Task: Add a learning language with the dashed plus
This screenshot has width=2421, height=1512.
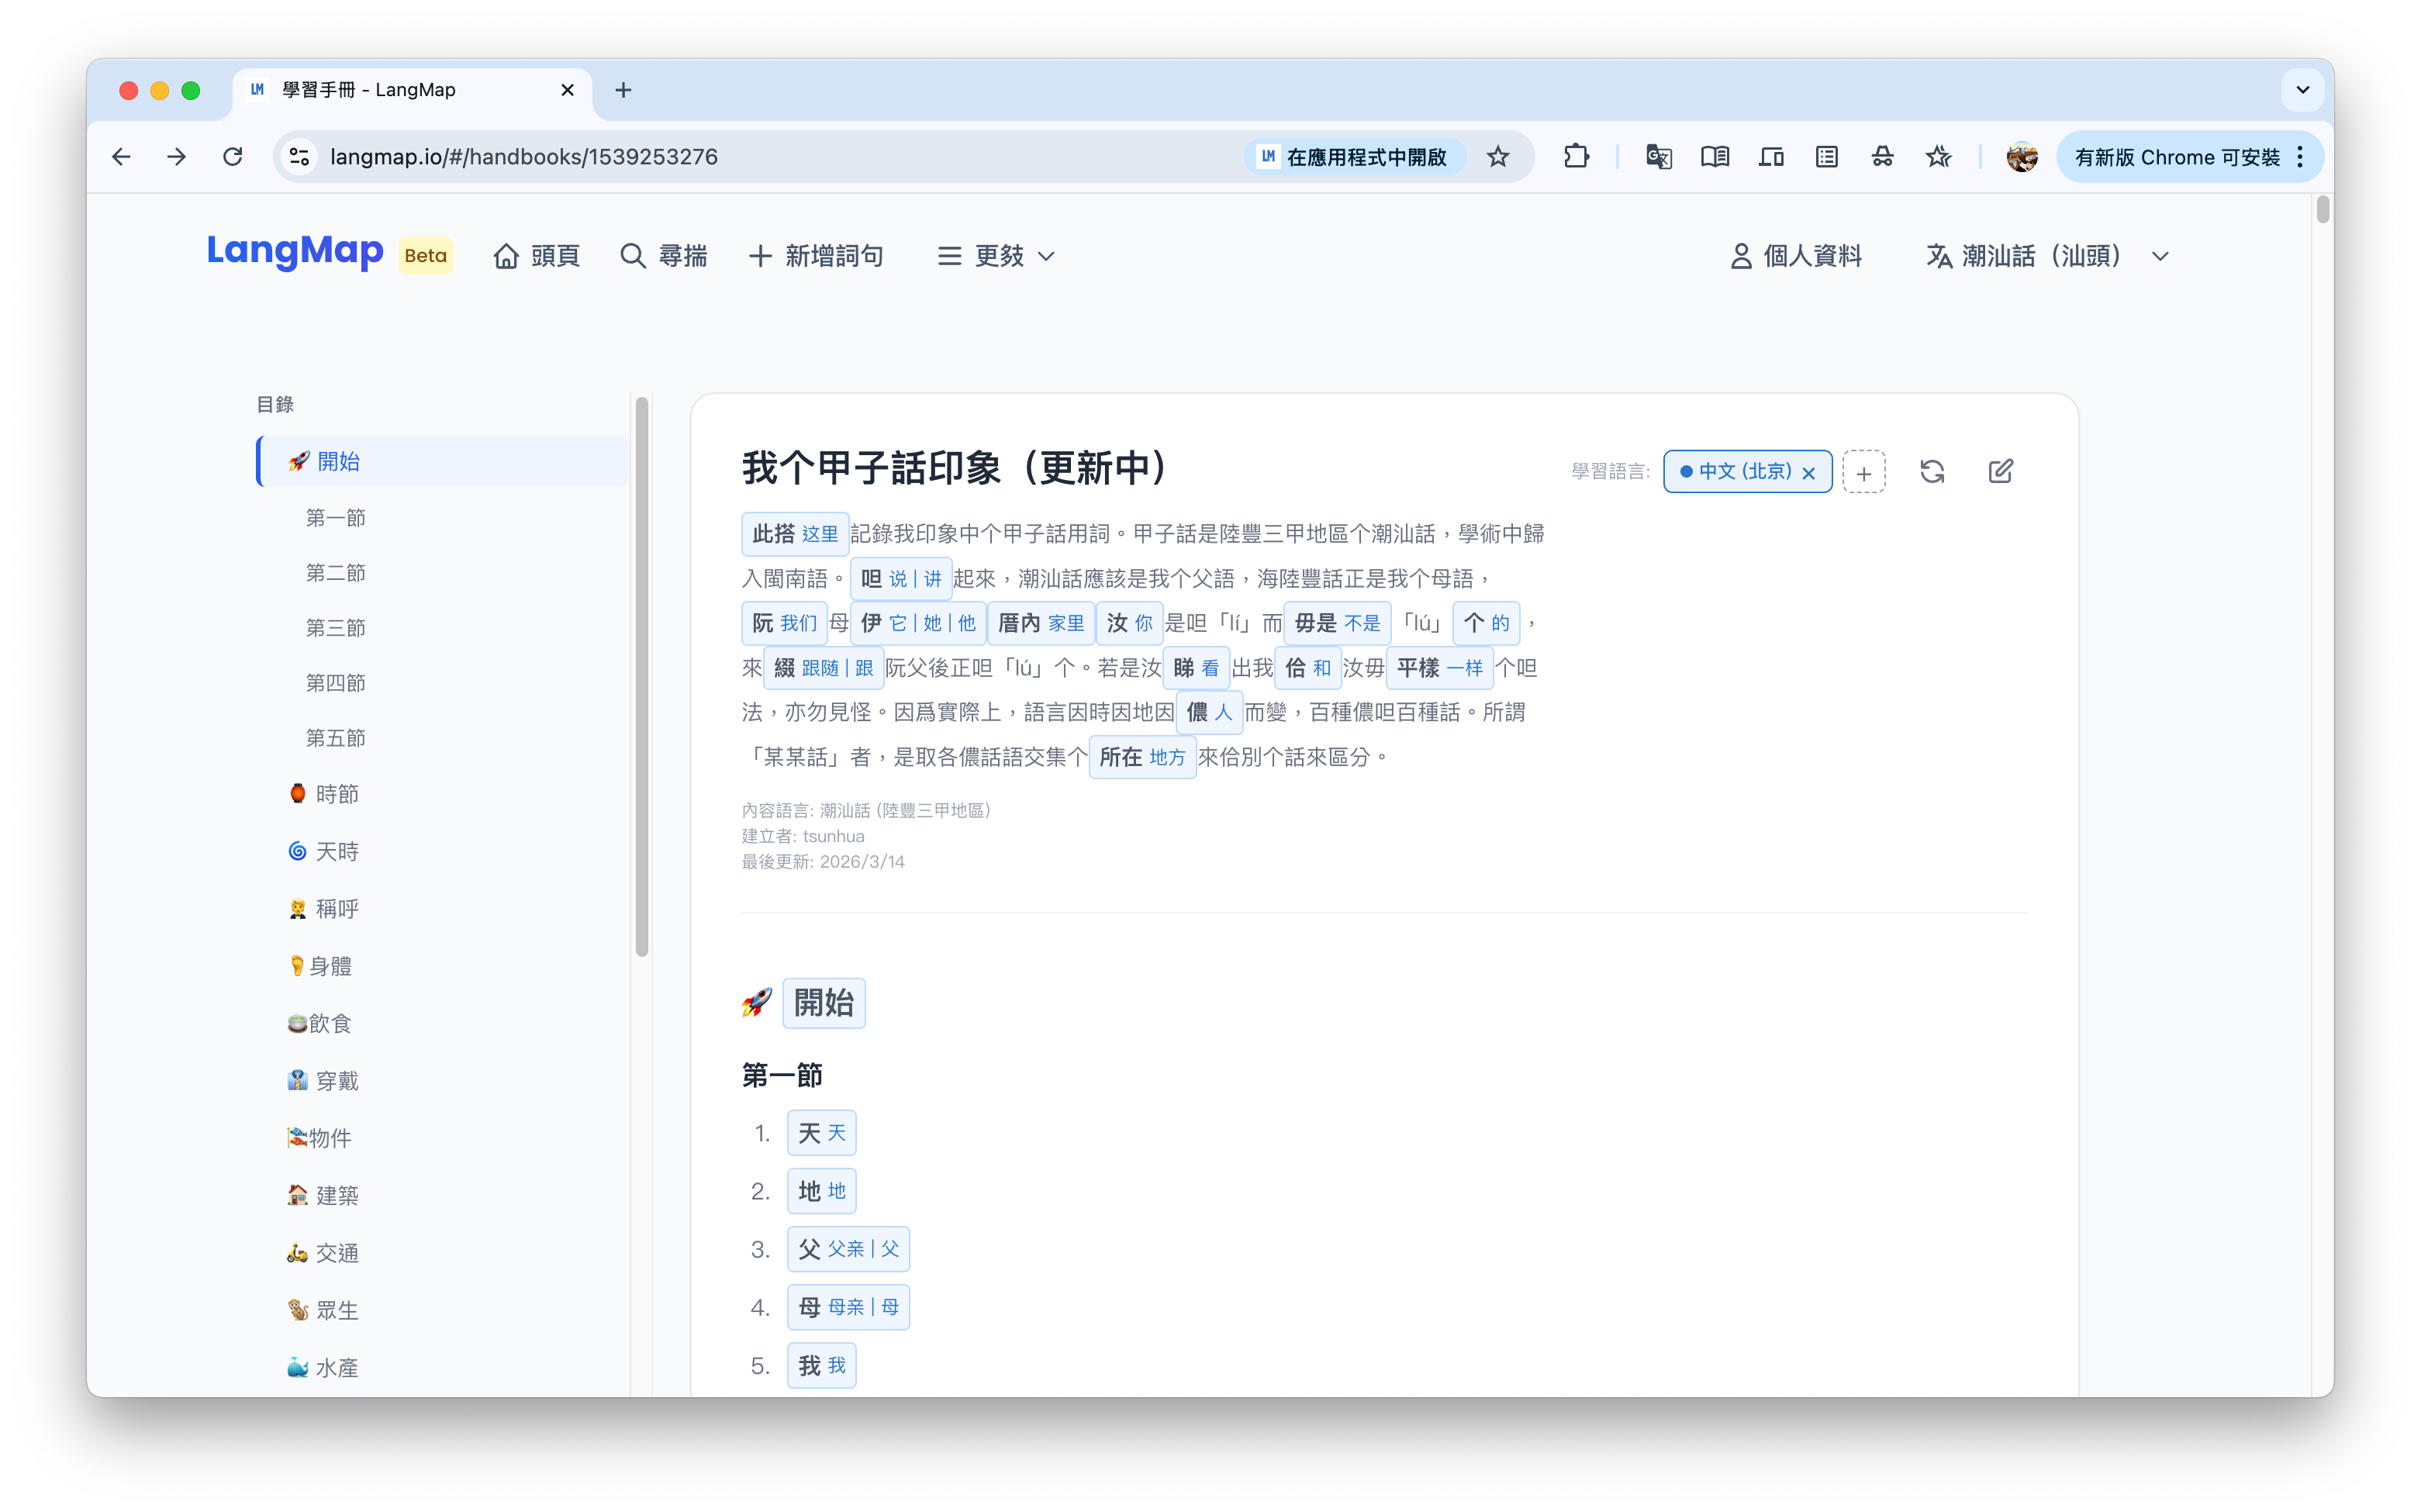Action: (1863, 472)
